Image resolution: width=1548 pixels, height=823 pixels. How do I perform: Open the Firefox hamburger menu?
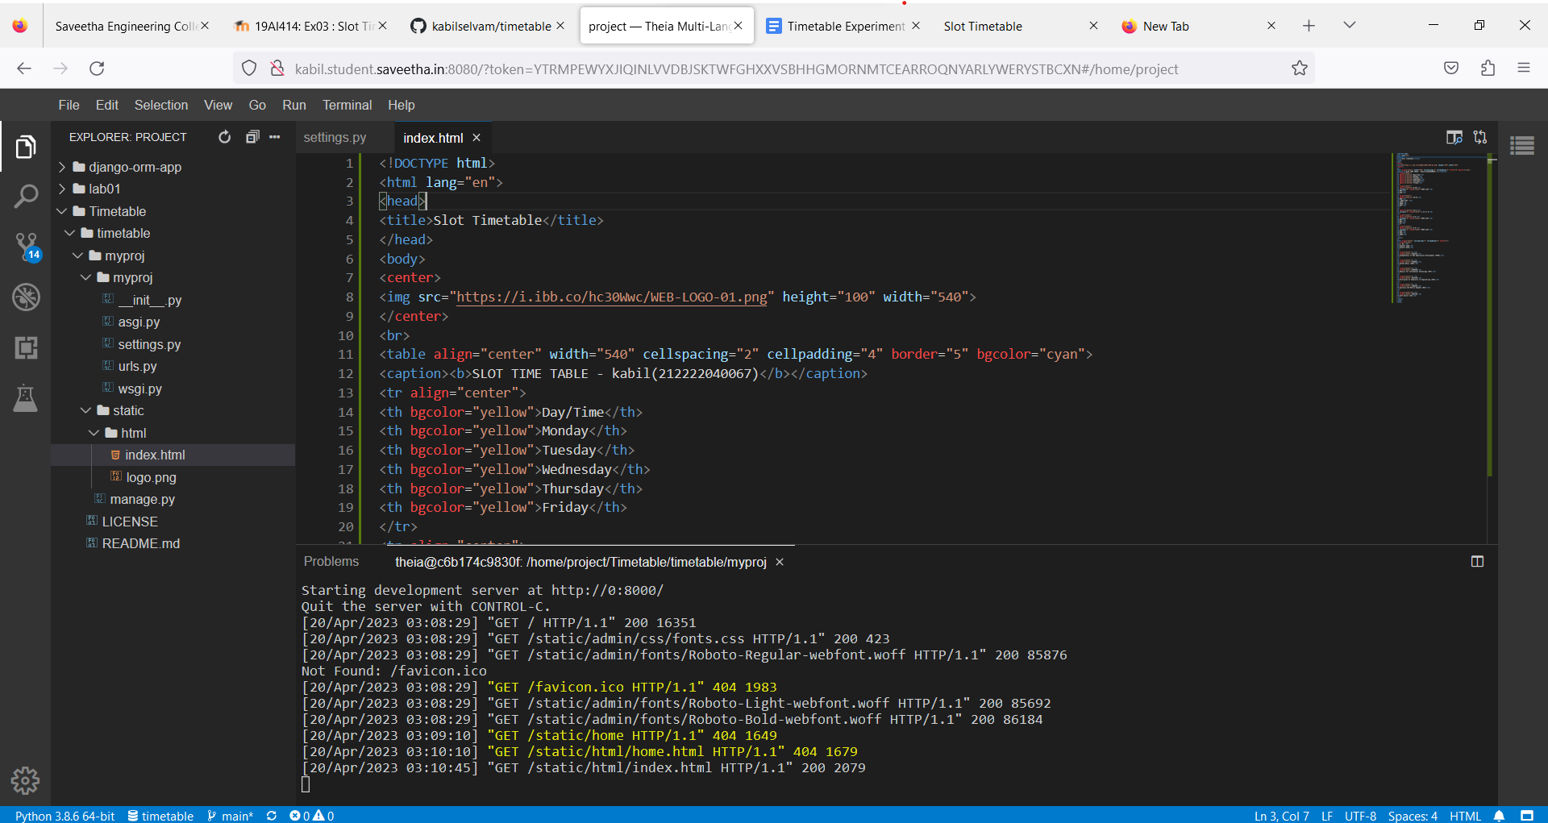click(x=1524, y=69)
